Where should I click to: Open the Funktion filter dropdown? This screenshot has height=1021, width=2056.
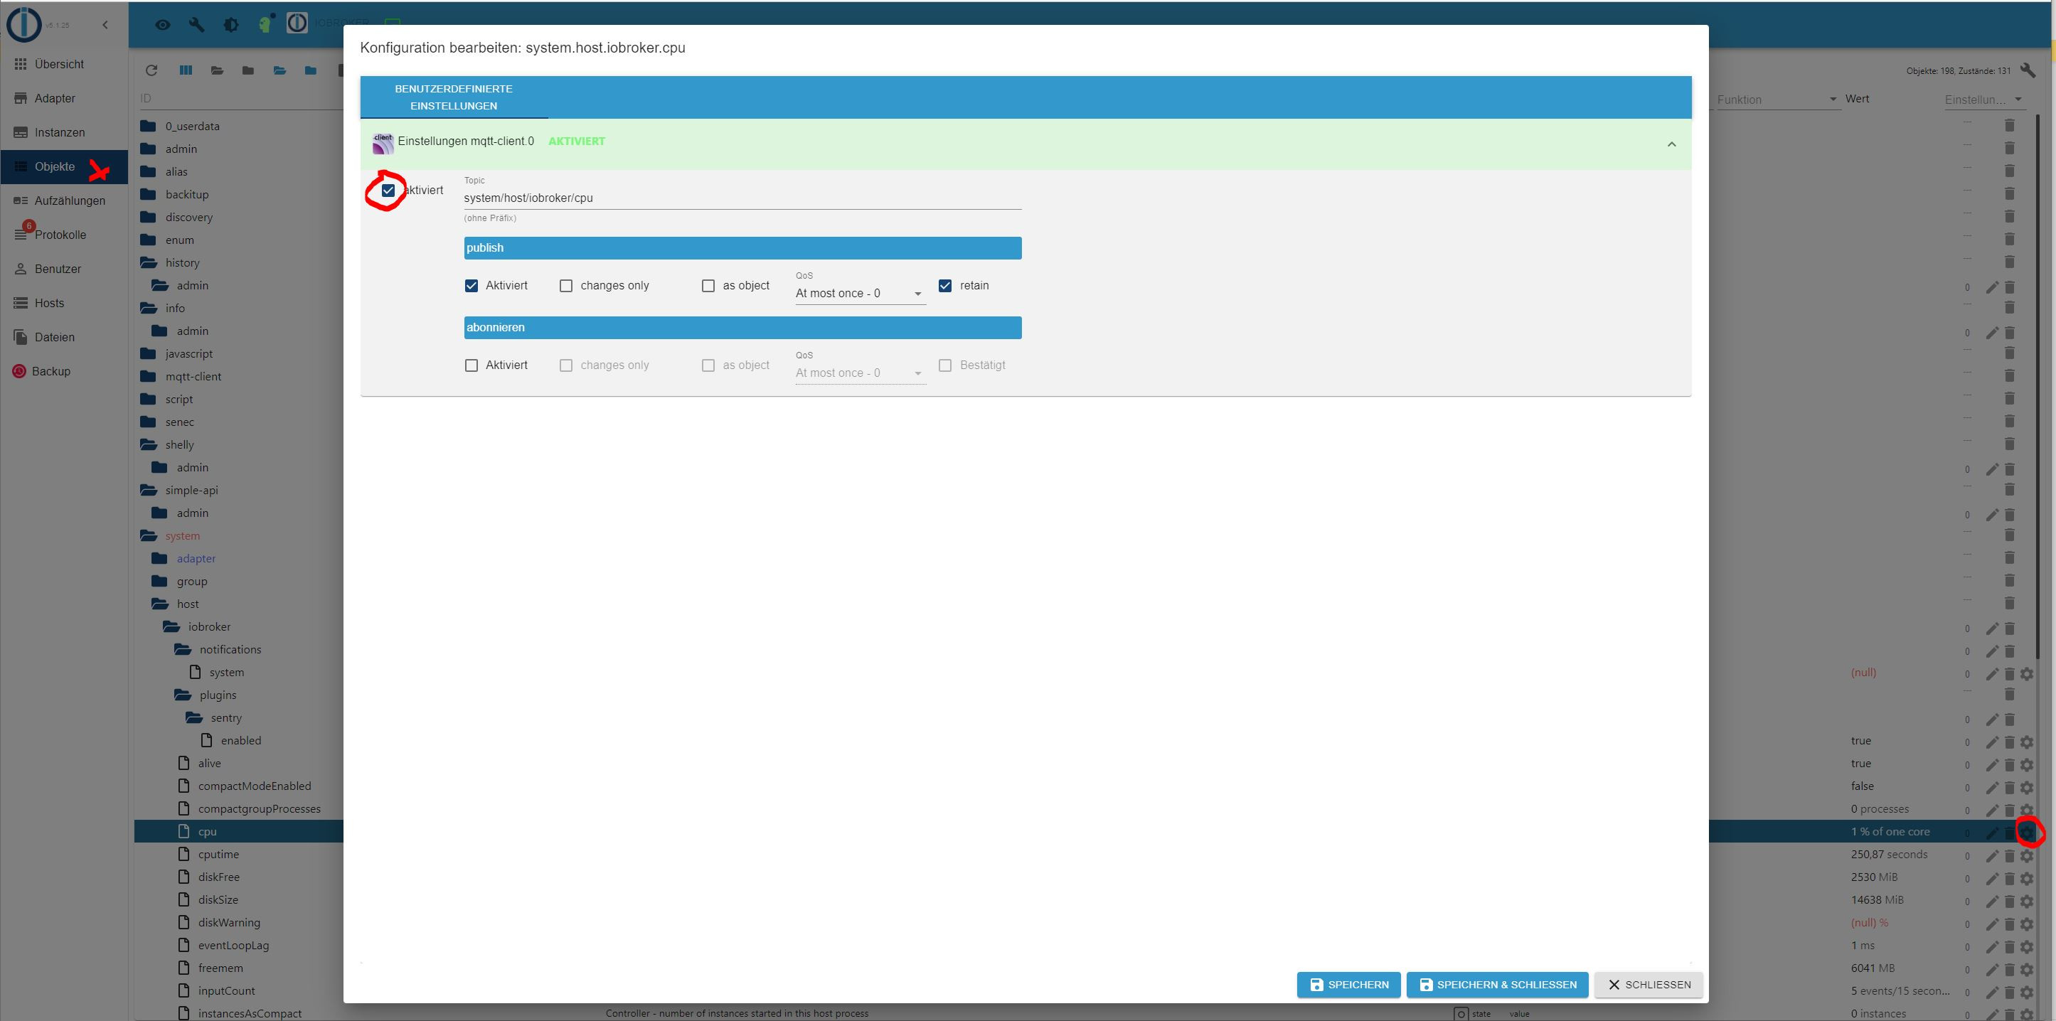coord(1776,100)
